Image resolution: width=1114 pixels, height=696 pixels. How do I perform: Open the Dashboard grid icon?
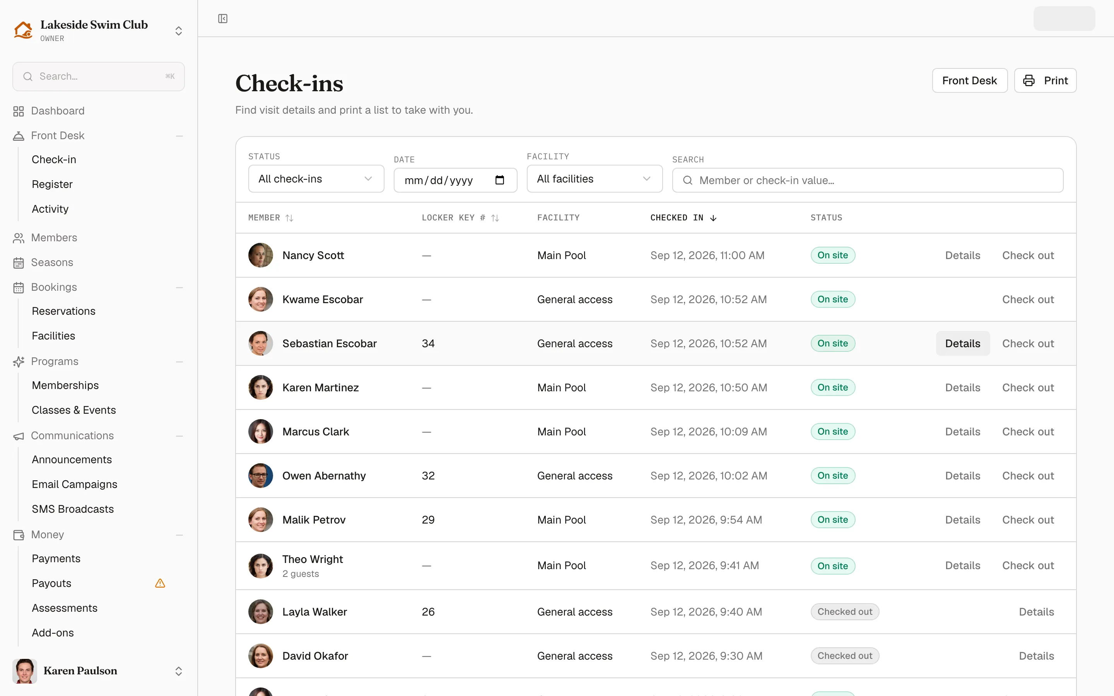(x=19, y=111)
